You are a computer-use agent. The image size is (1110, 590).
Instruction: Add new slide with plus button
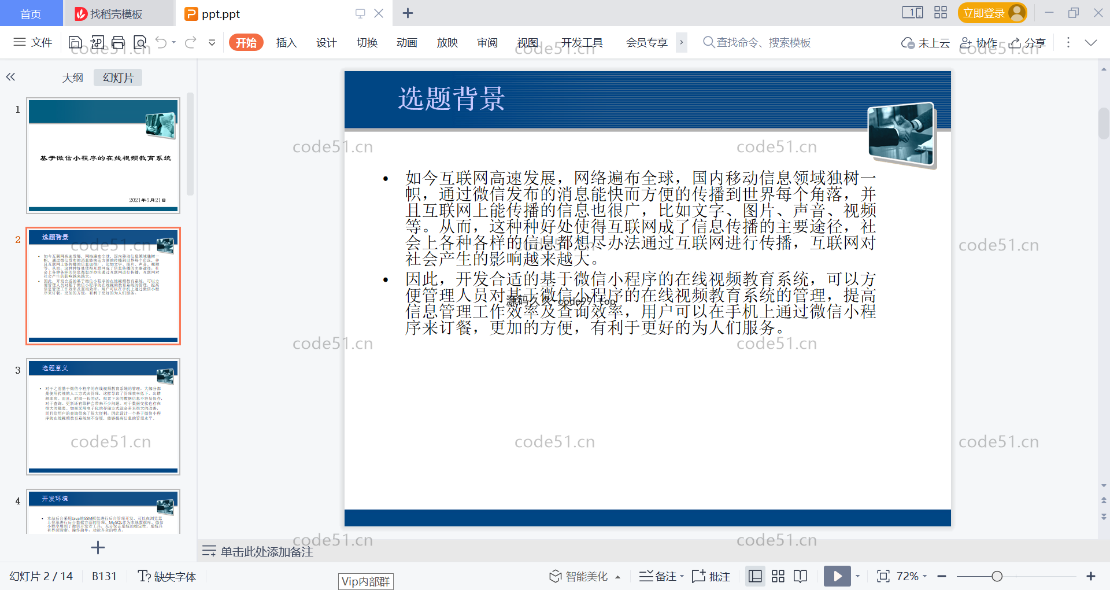point(98,547)
